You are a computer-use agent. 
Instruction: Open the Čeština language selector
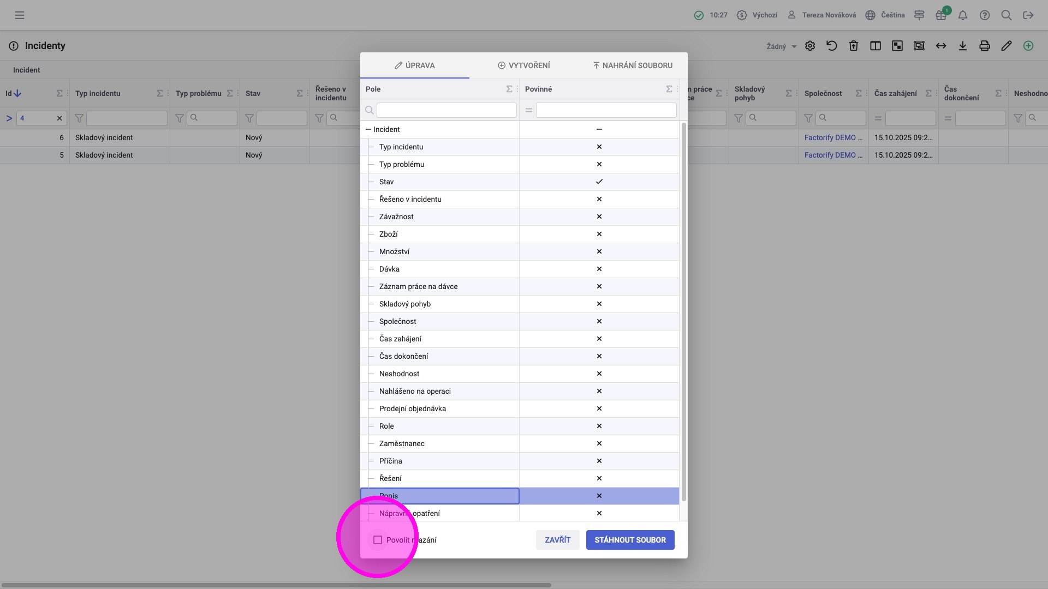885,15
